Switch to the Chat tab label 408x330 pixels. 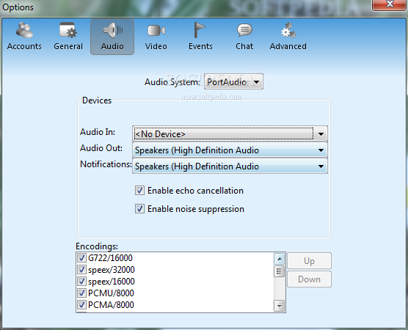(x=244, y=46)
